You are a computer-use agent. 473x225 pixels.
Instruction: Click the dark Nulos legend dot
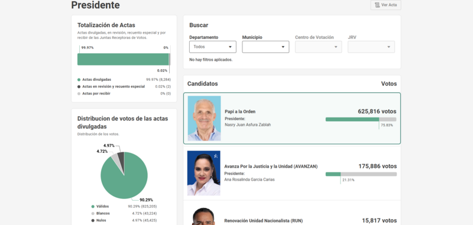[x=93, y=220]
